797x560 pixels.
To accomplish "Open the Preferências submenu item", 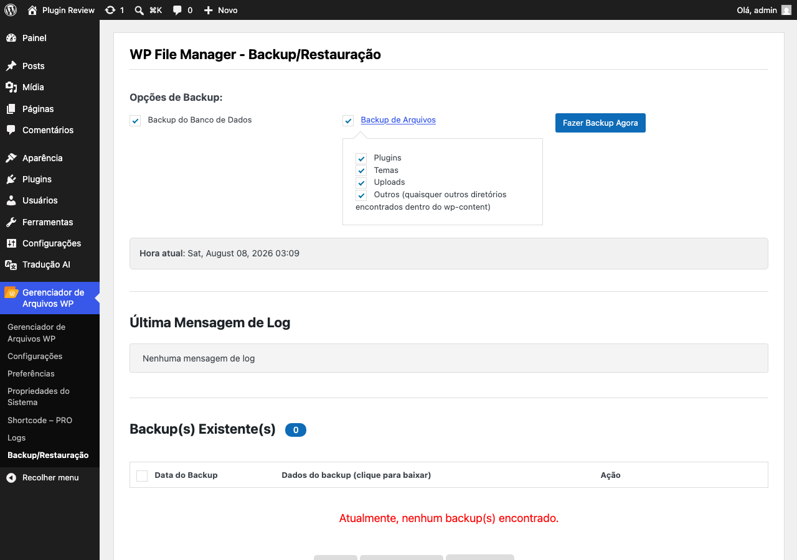I will pos(31,374).
